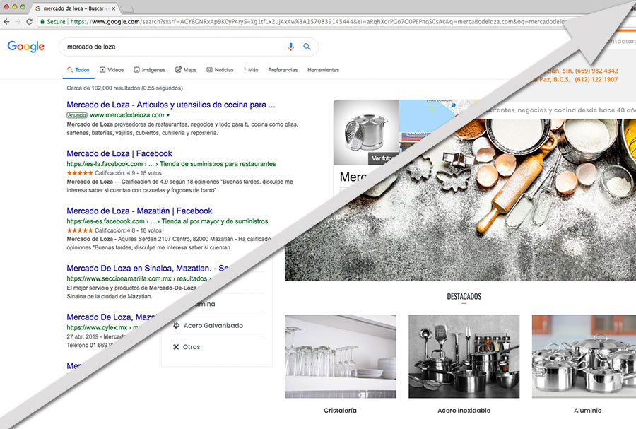Image resolution: width=636 pixels, height=429 pixels.
Task: Click the snippet mentioning 'Calificación de 4.9 según 18 opiniones'
Action: pyautogui.click(x=179, y=186)
